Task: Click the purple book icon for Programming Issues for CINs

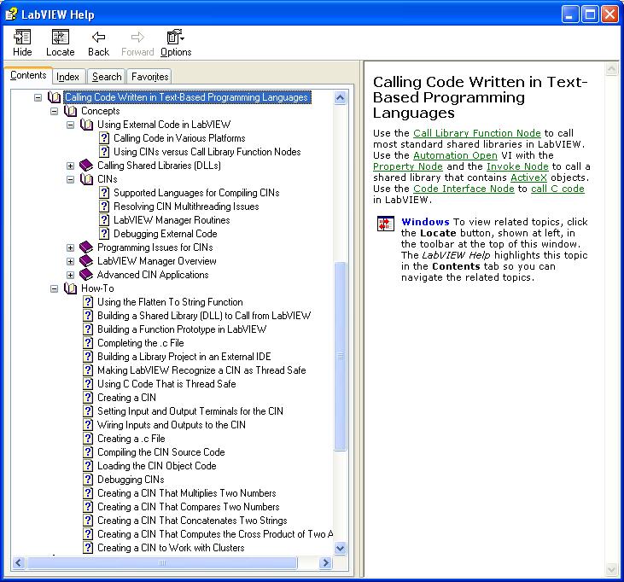Action: [86, 247]
